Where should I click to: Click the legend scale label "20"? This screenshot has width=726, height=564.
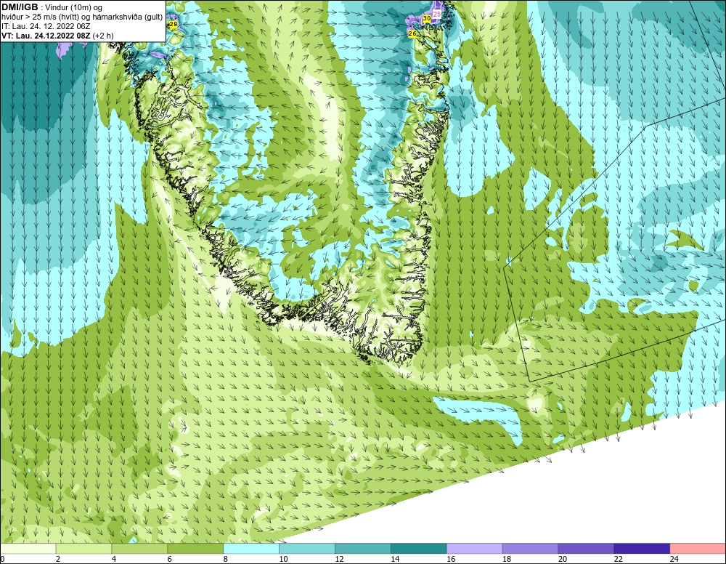[563, 560]
